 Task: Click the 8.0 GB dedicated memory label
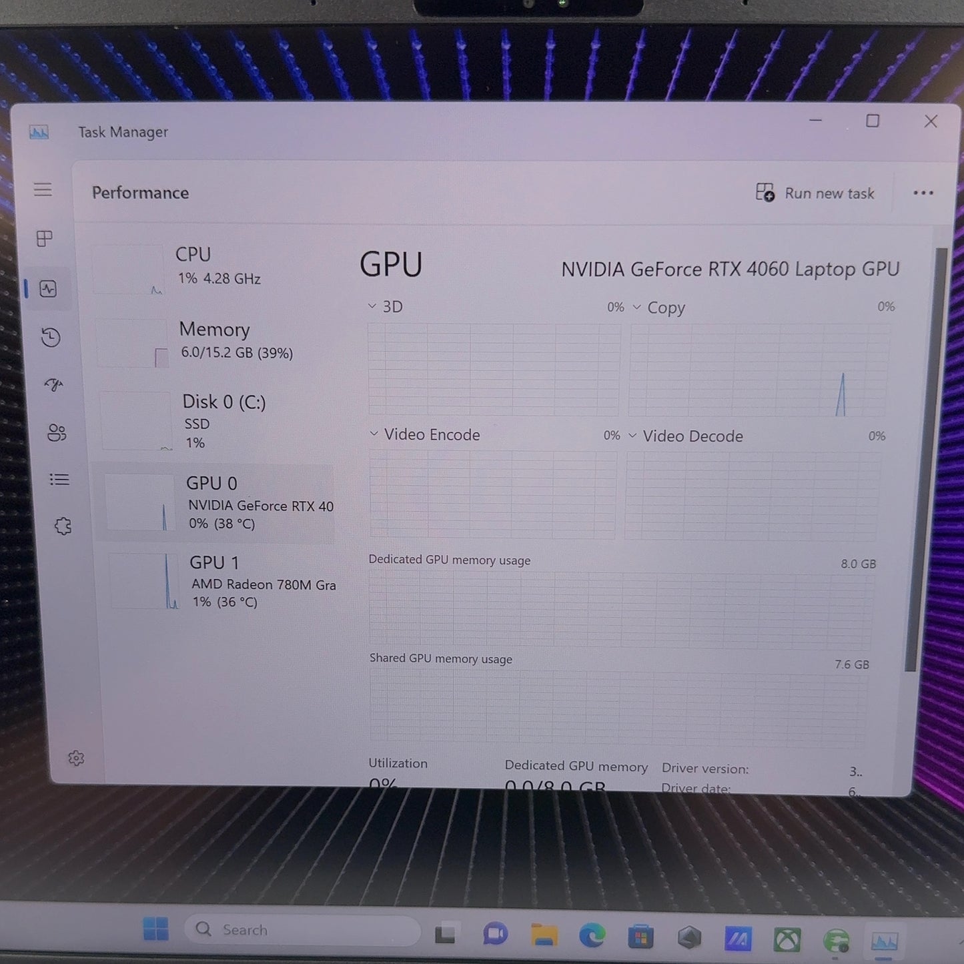point(859,564)
